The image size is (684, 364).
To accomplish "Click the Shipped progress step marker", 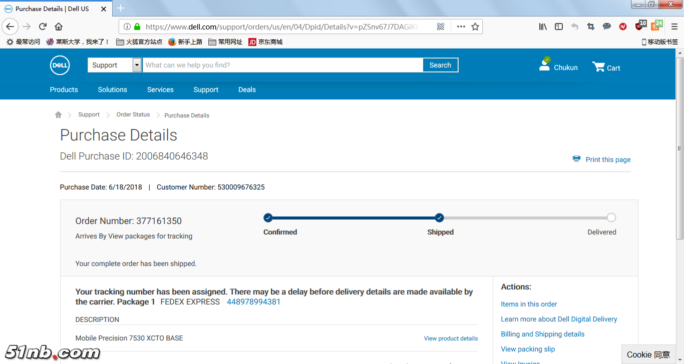I will coord(439,217).
